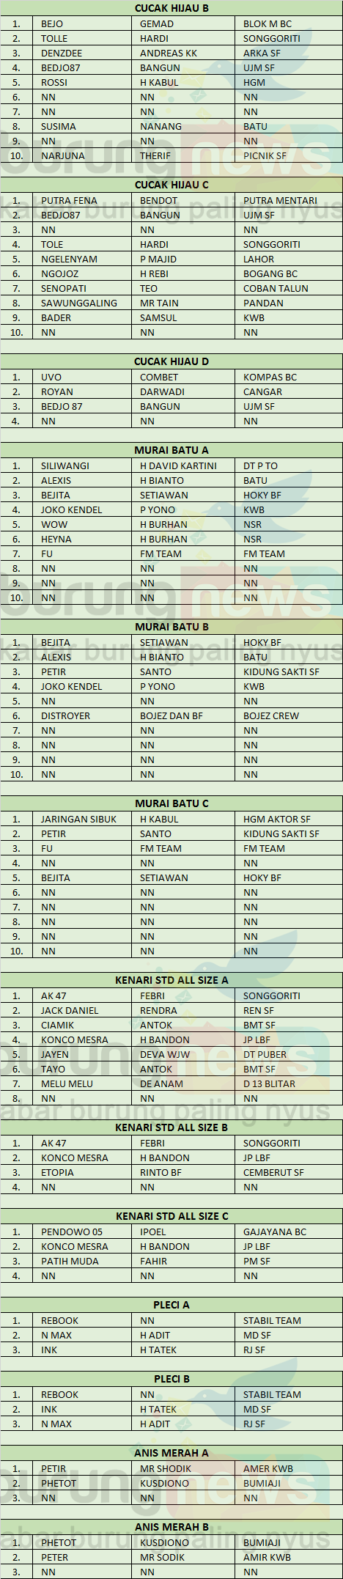Click the ANIS MERAH A header
343x1579 pixels.
click(171, 1452)
